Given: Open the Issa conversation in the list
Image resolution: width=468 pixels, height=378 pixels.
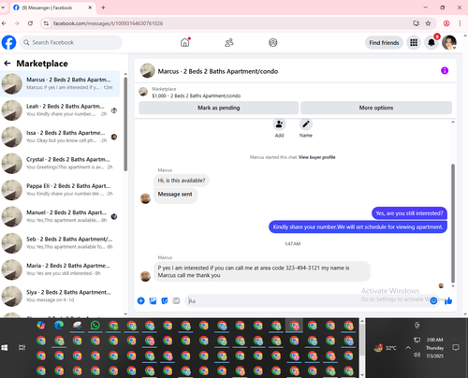Looking at the screenshot, I should tap(60, 137).
